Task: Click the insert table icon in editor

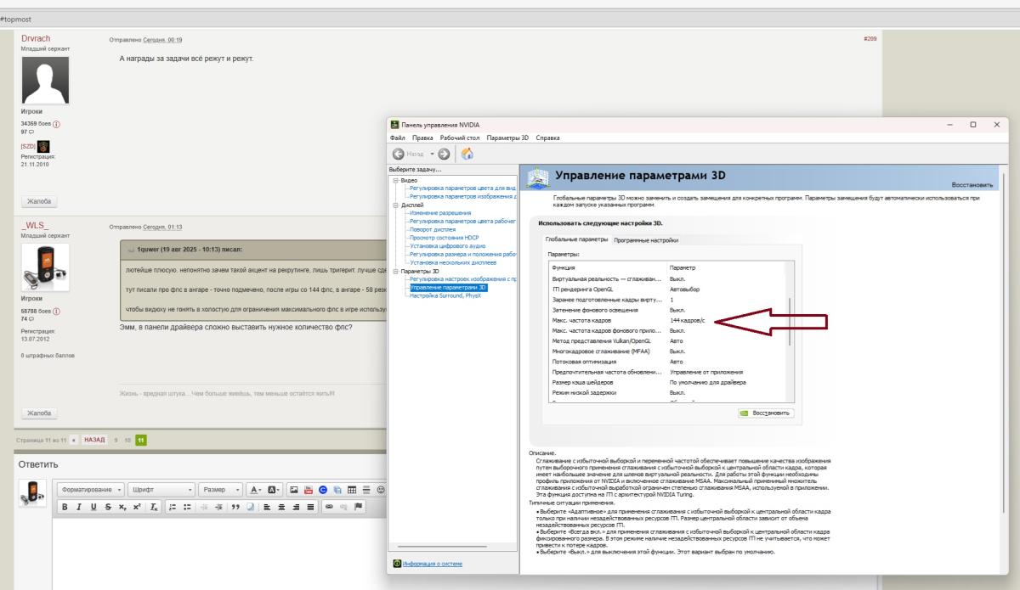Action: 350,490
